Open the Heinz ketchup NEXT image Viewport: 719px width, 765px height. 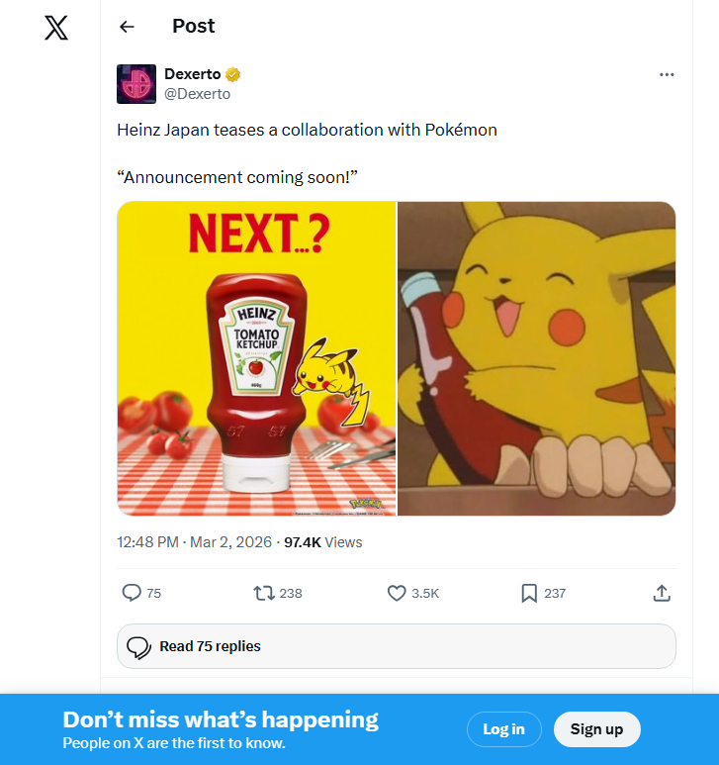coord(256,358)
